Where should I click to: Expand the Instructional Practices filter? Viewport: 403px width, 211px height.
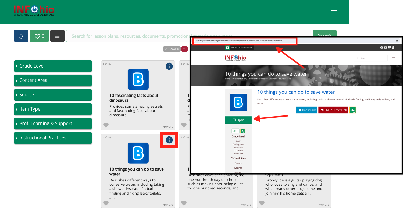click(53, 138)
